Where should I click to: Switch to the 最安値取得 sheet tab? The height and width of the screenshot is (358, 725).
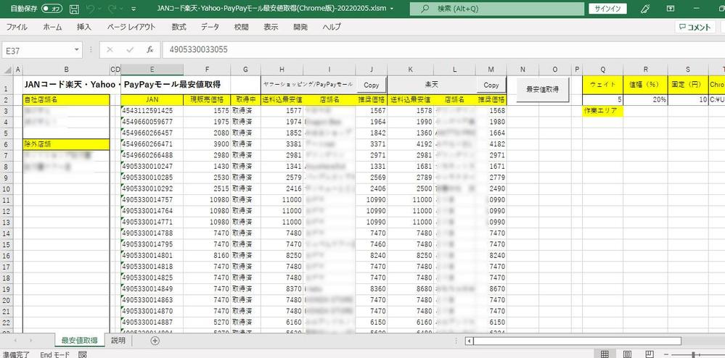(79, 341)
